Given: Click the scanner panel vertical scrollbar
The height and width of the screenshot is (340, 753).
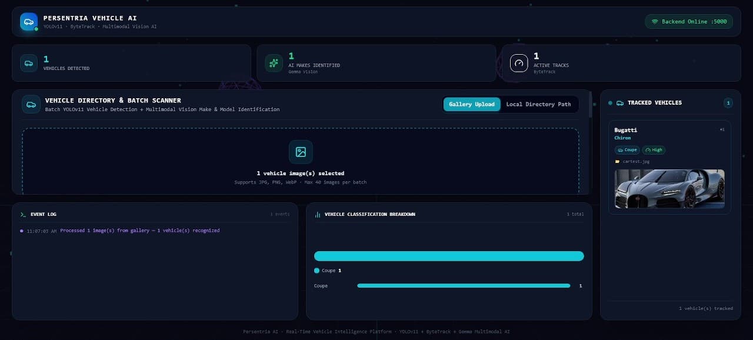Looking at the screenshot, I should pyautogui.click(x=590, y=105).
